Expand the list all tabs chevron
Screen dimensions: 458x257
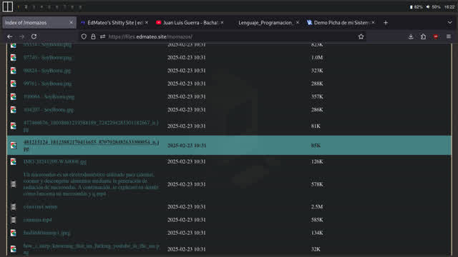point(450,23)
